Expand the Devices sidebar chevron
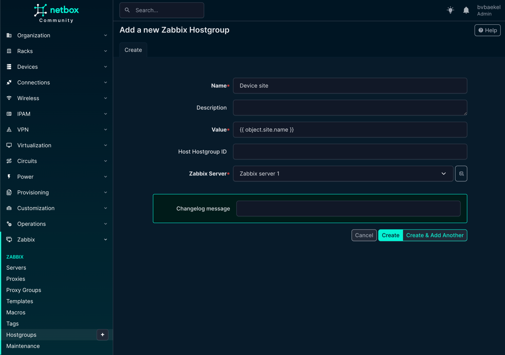The width and height of the screenshot is (505, 355). 106,67
